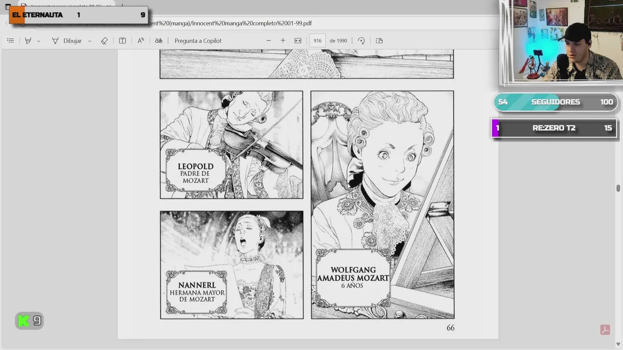Rotate the PDF page

coord(361,41)
